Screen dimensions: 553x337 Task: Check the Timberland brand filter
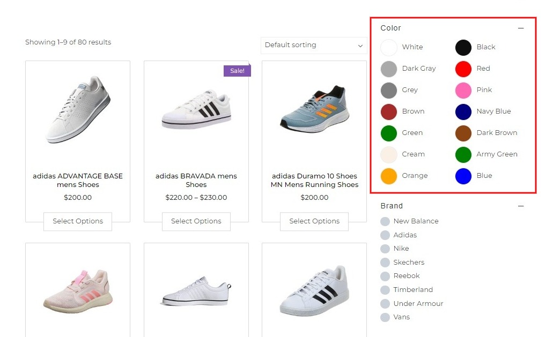pos(385,290)
